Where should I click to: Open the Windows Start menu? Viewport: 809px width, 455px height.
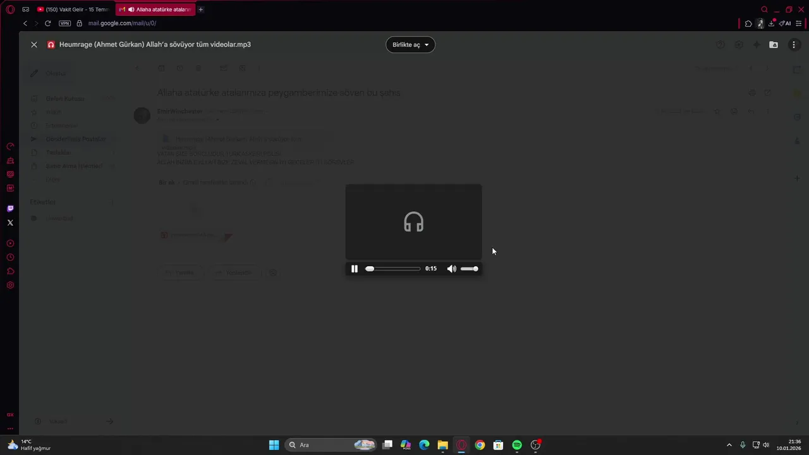click(274, 445)
